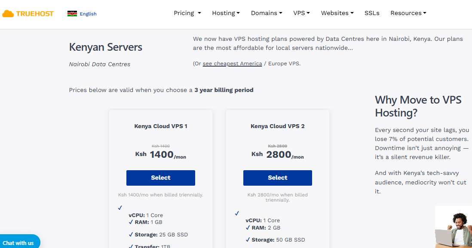Screen dimensions: 472x248
Task: Click the Europe VPS text
Action: click(284, 64)
